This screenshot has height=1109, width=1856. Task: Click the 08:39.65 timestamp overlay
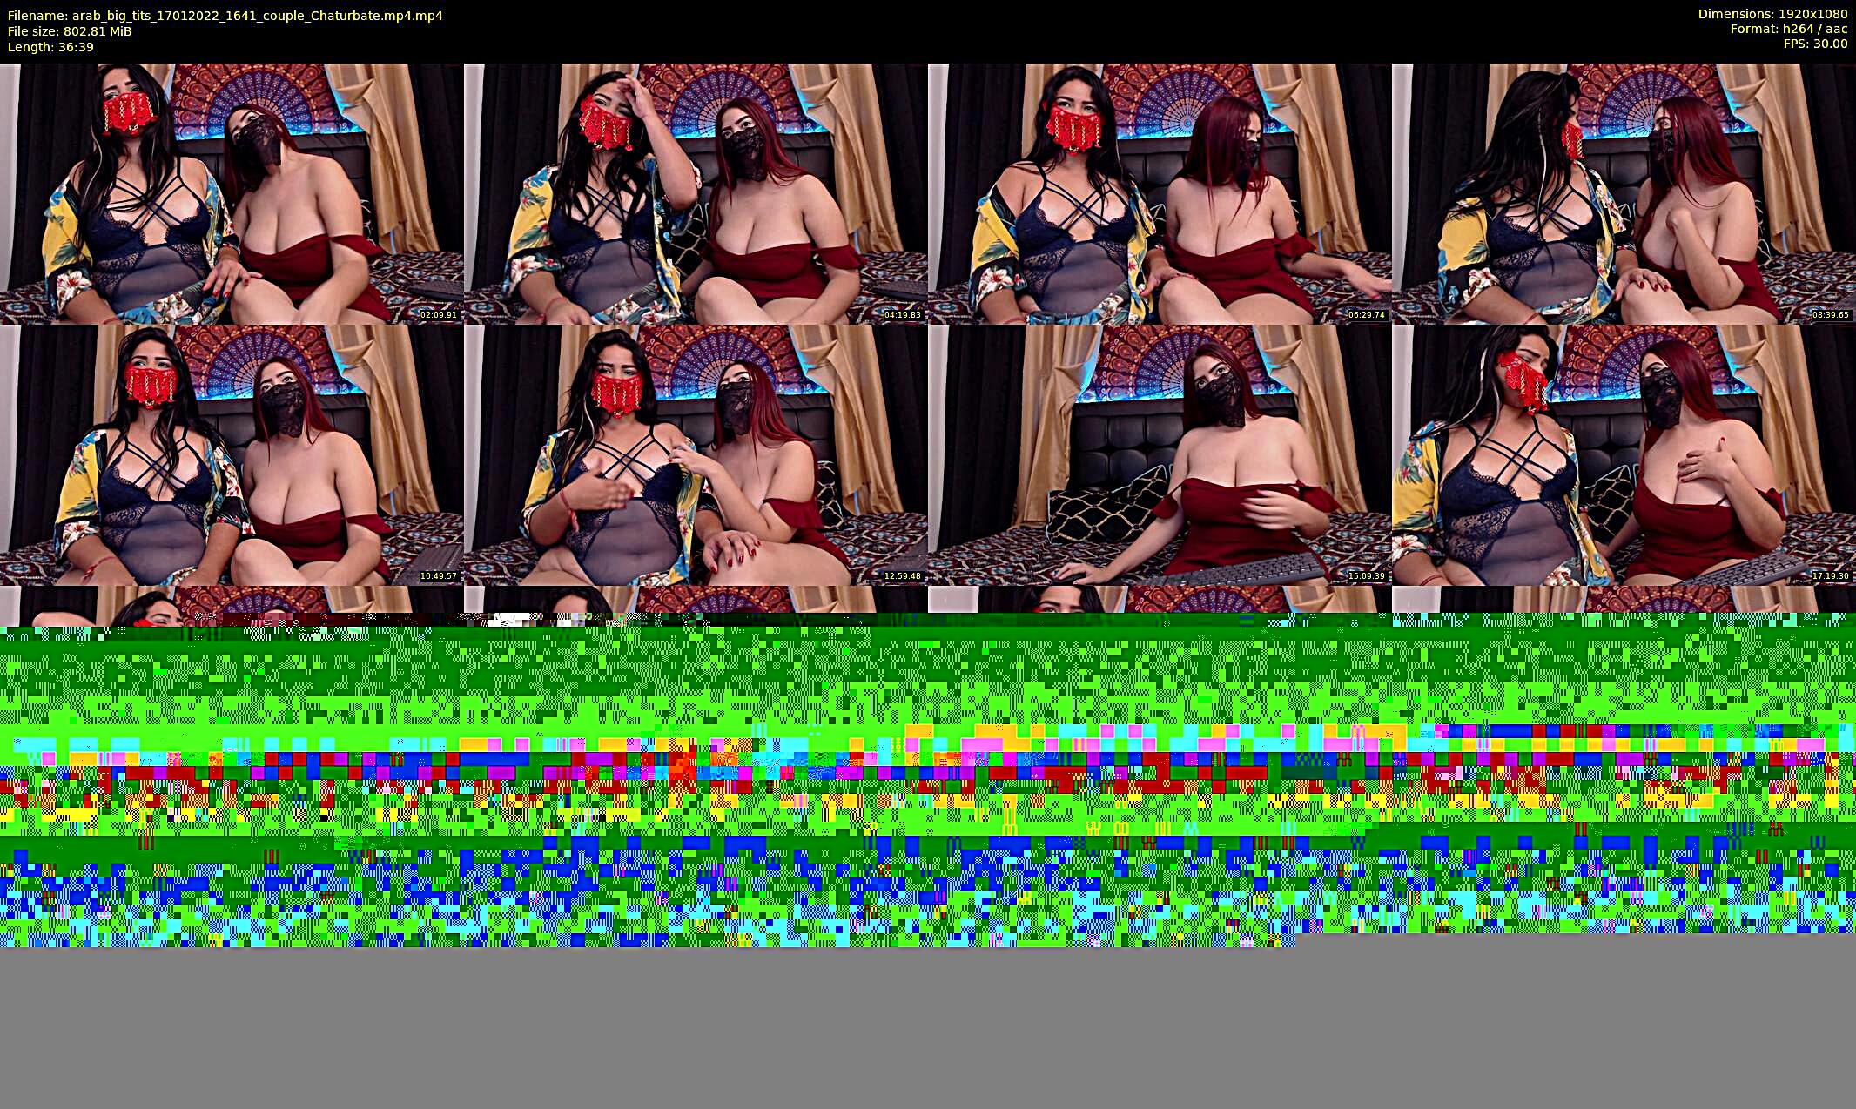pos(1830,315)
